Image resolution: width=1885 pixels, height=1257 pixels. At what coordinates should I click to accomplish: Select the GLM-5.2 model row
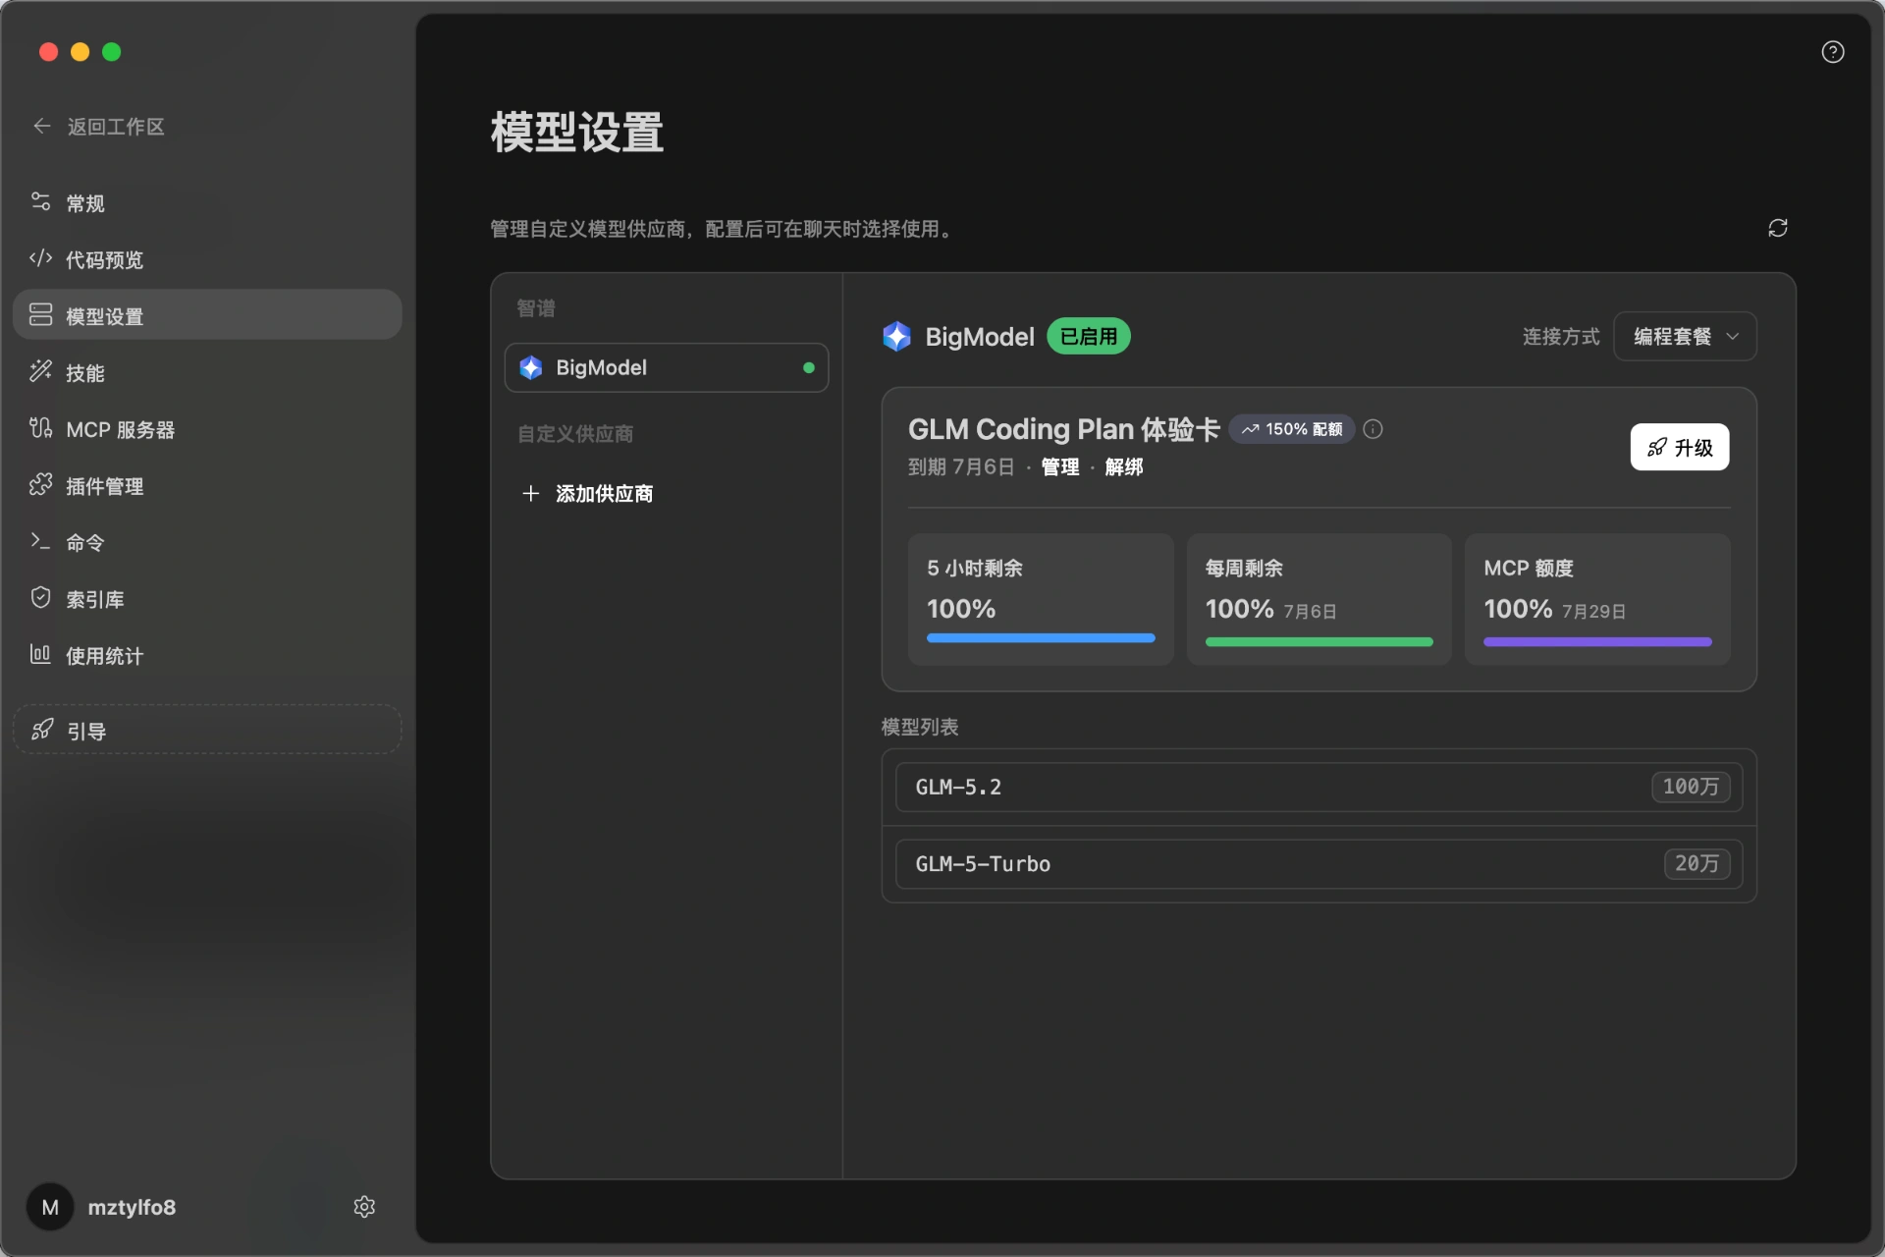1319,787
